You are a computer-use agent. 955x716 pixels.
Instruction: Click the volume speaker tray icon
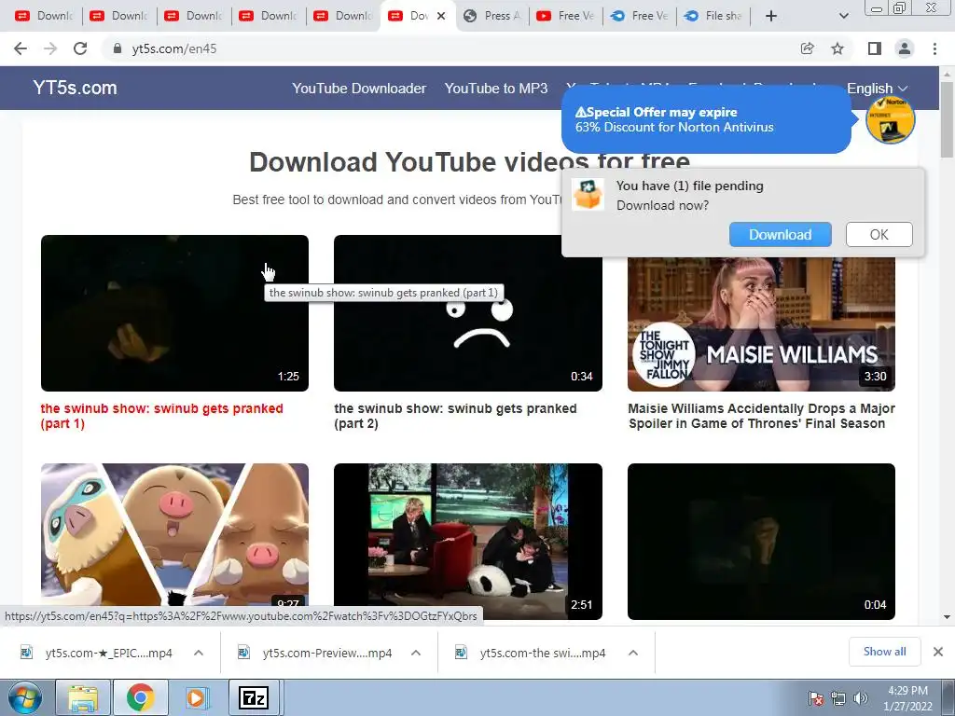point(860,698)
